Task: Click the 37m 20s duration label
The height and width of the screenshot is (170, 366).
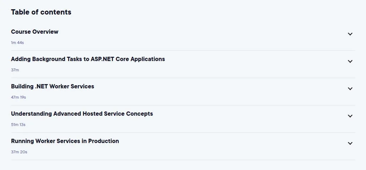Action: pyautogui.click(x=19, y=152)
